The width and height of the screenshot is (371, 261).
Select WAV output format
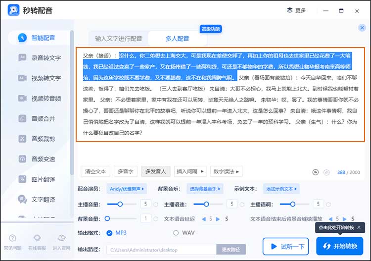[x=176, y=233]
